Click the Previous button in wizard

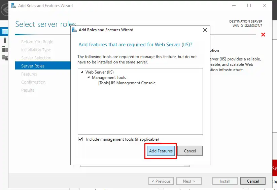[161, 181]
